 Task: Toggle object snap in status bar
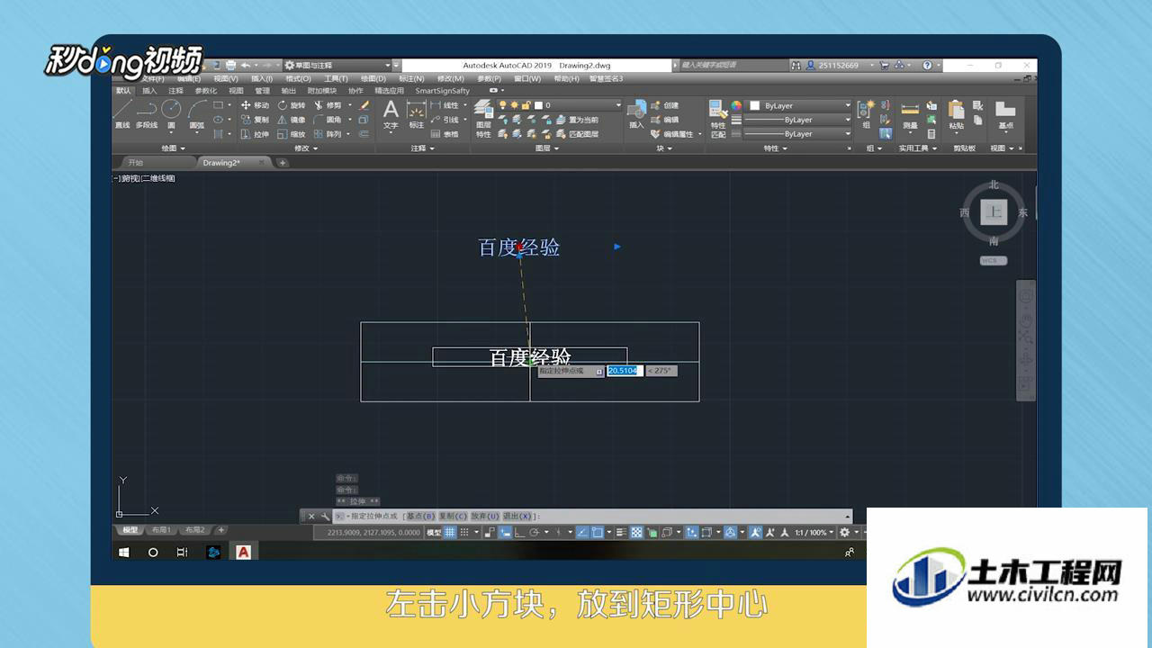pos(597,533)
